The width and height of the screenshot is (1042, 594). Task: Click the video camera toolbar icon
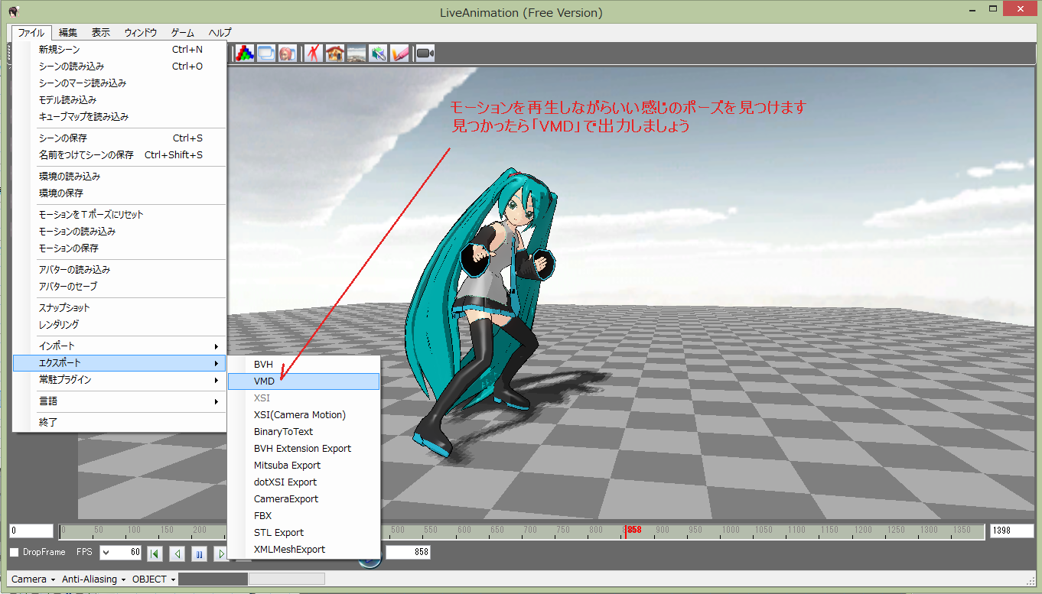[x=425, y=54]
